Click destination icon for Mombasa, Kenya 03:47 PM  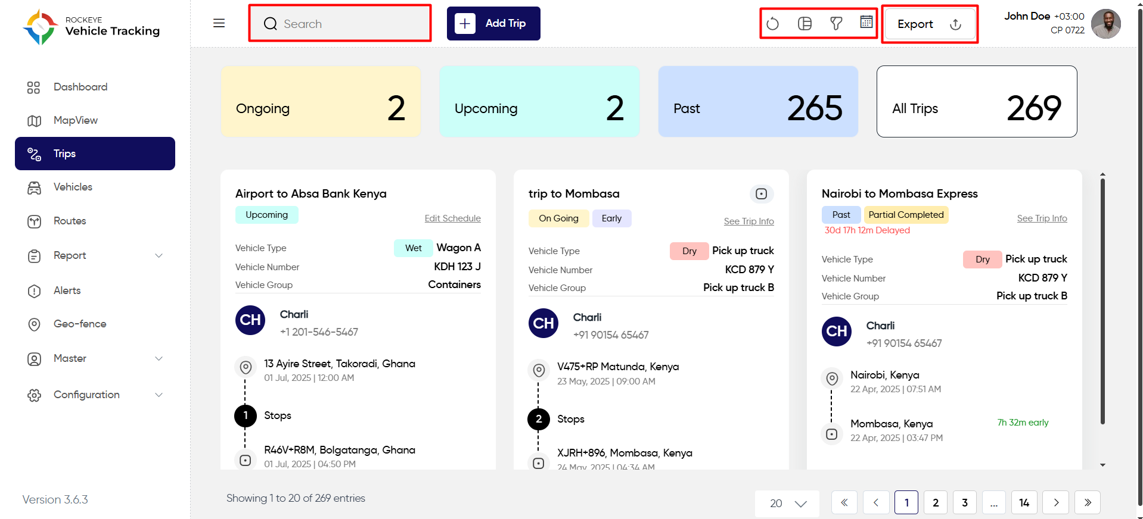click(832, 434)
